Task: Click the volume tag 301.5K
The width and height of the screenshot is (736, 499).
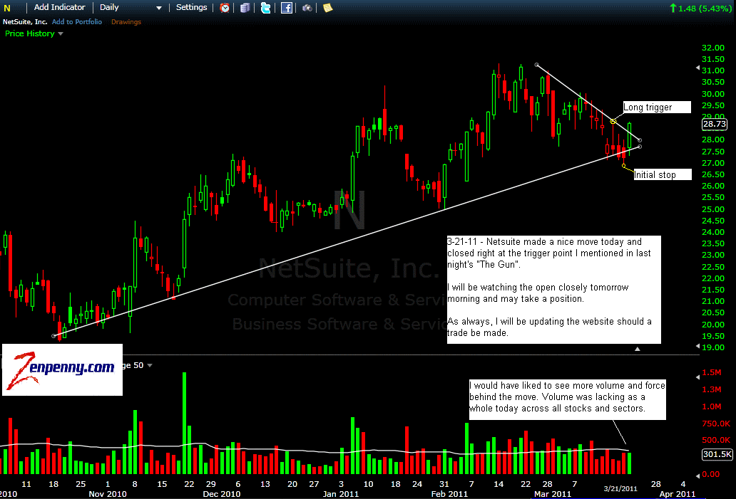Action: (x=717, y=454)
